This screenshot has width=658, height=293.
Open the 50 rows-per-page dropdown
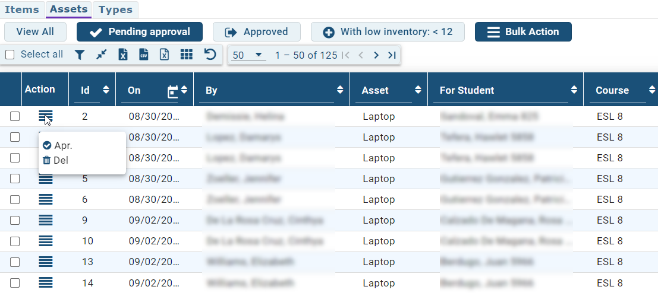pyautogui.click(x=248, y=55)
